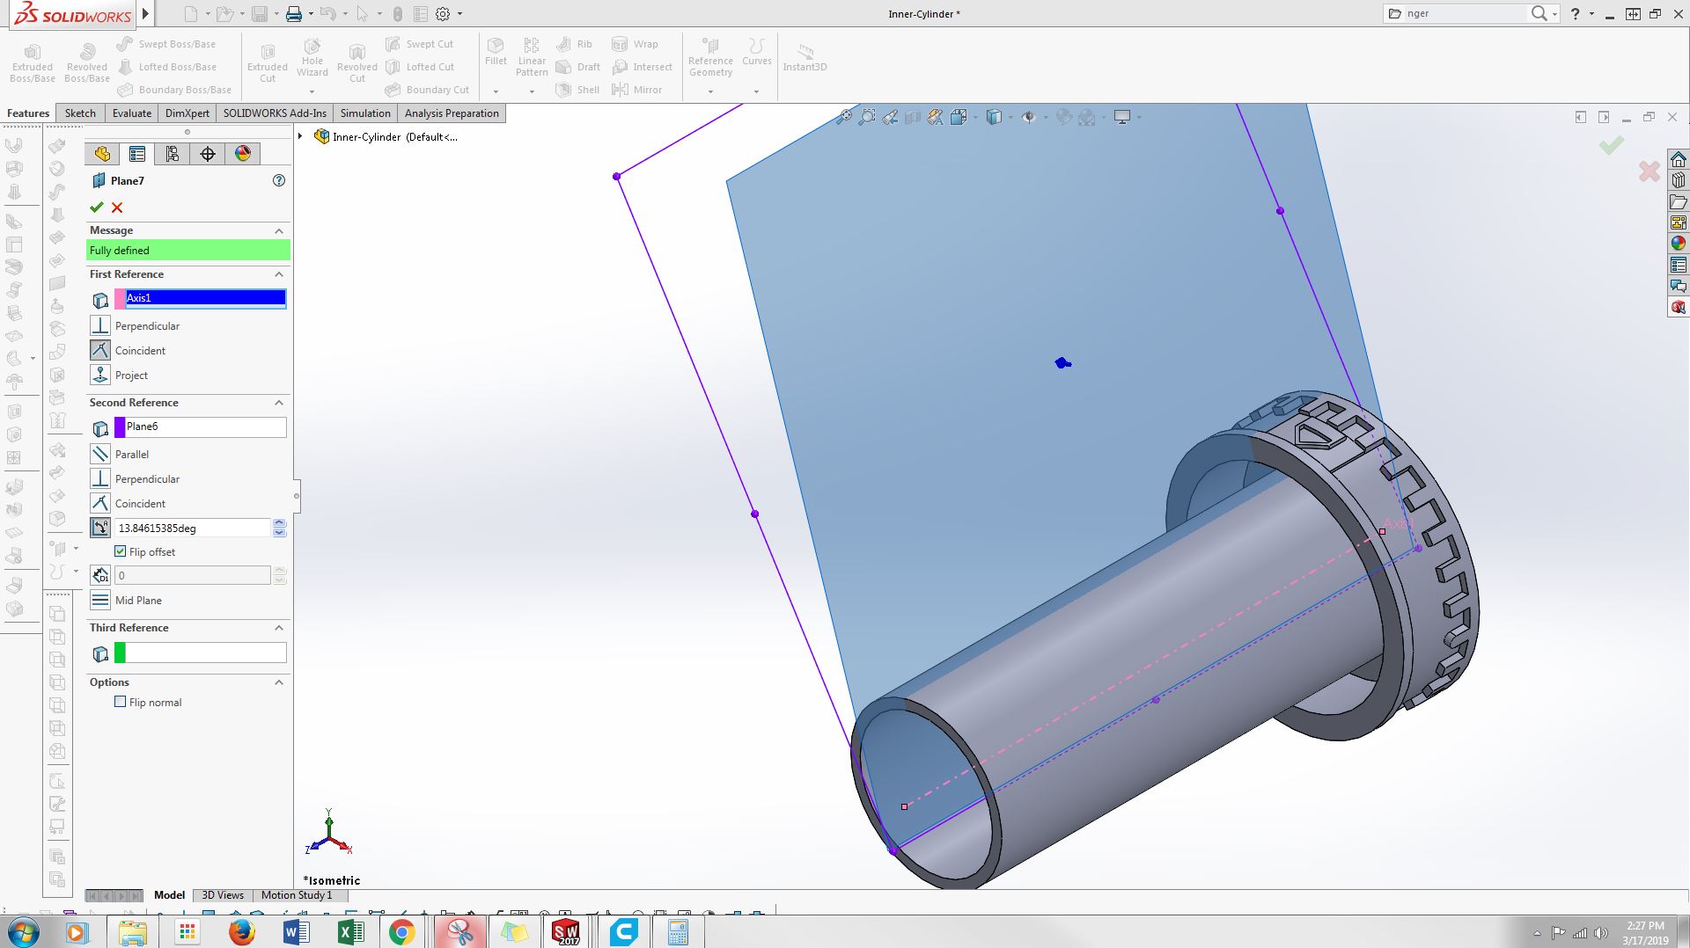Open the Simulation tab

[x=365, y=113]
